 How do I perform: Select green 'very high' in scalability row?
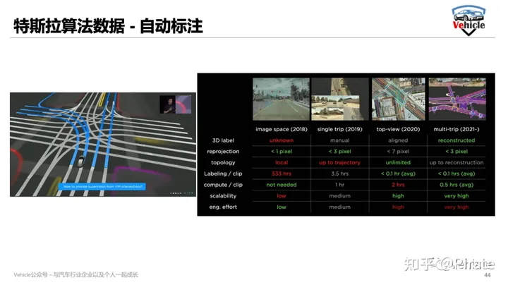[456, 196]
